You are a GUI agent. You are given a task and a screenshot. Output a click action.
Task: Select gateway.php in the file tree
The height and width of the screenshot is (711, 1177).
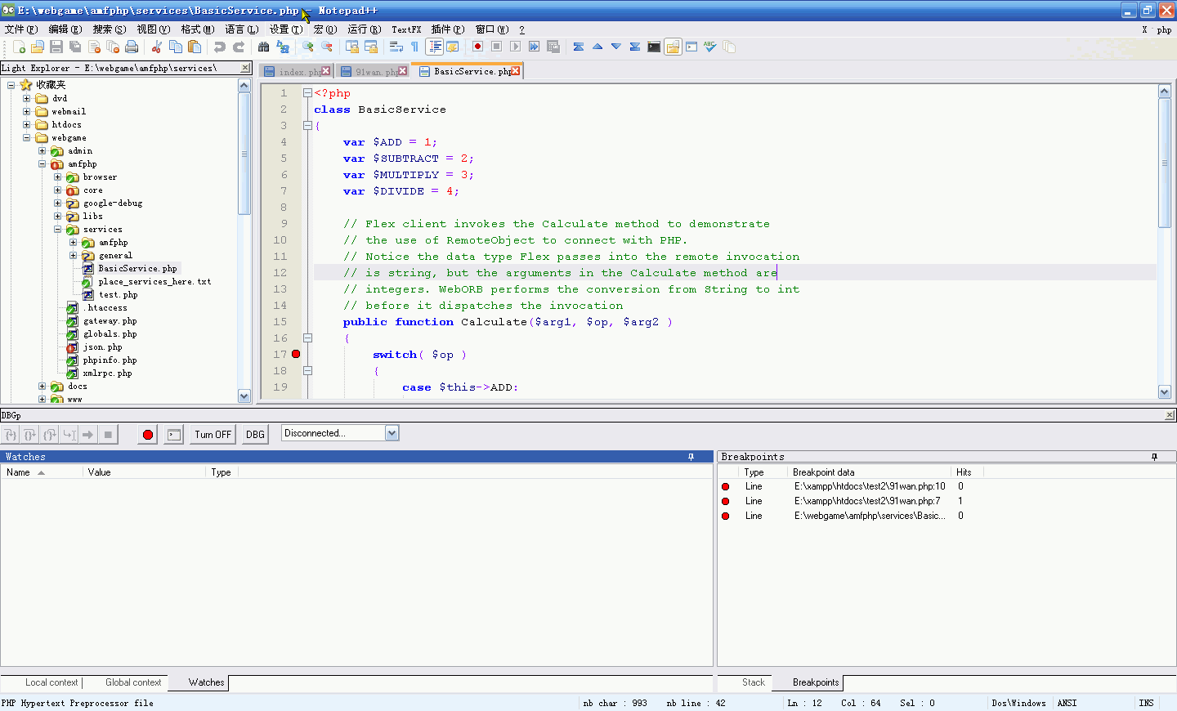110,321
